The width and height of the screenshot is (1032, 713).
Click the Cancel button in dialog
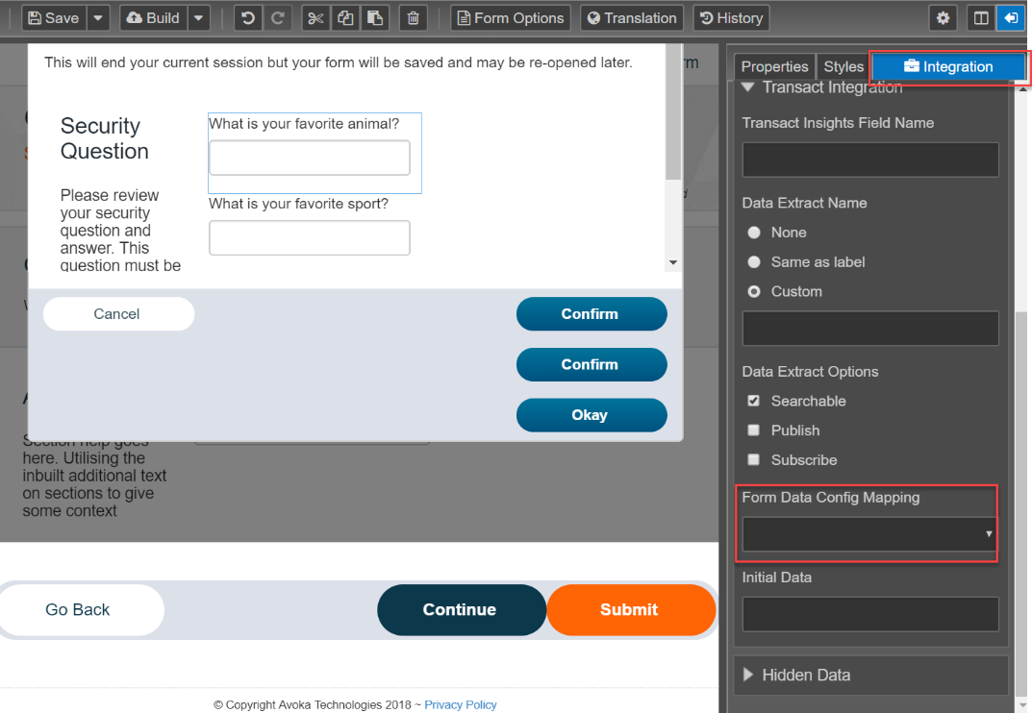click(118, 314)
